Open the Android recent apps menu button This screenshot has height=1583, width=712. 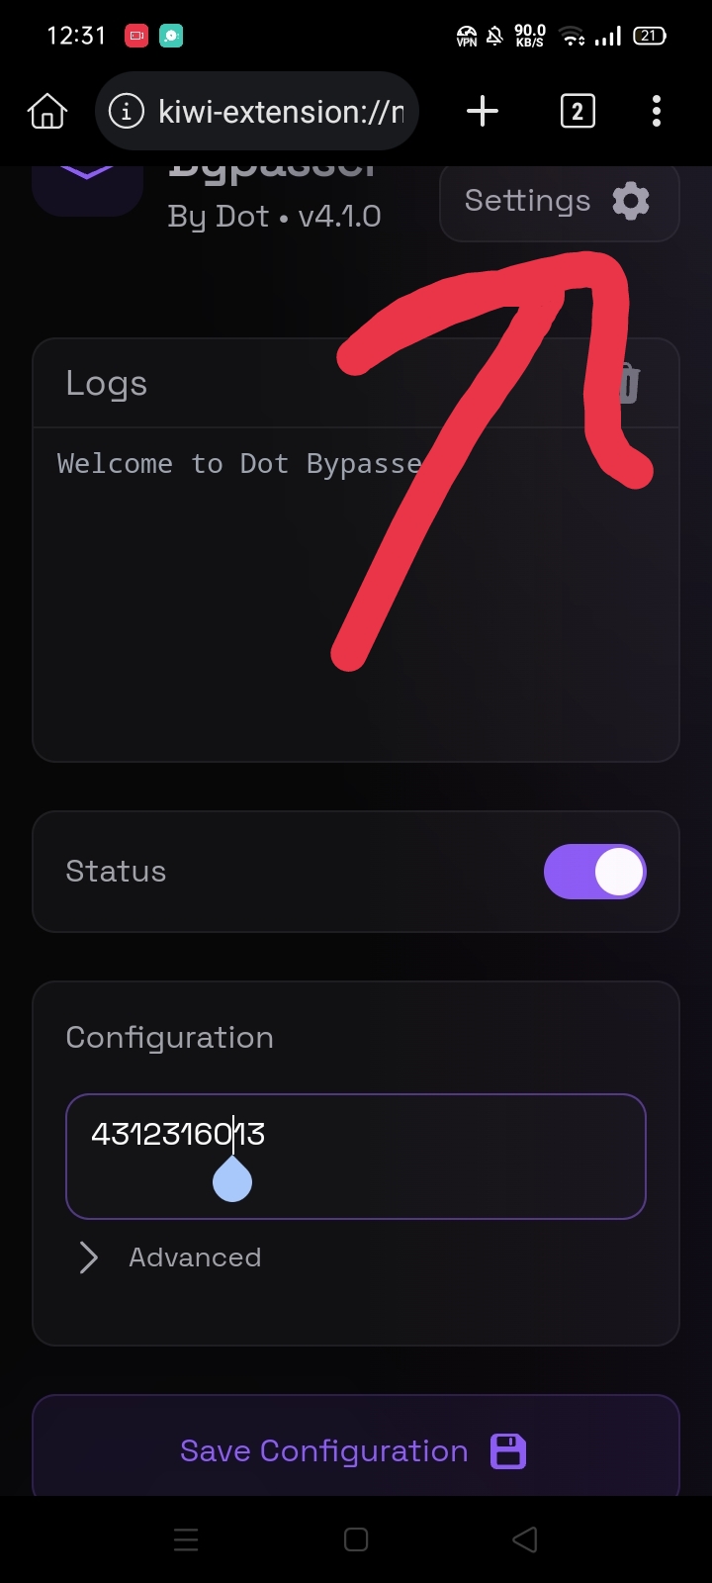[x=186, y=1539]
